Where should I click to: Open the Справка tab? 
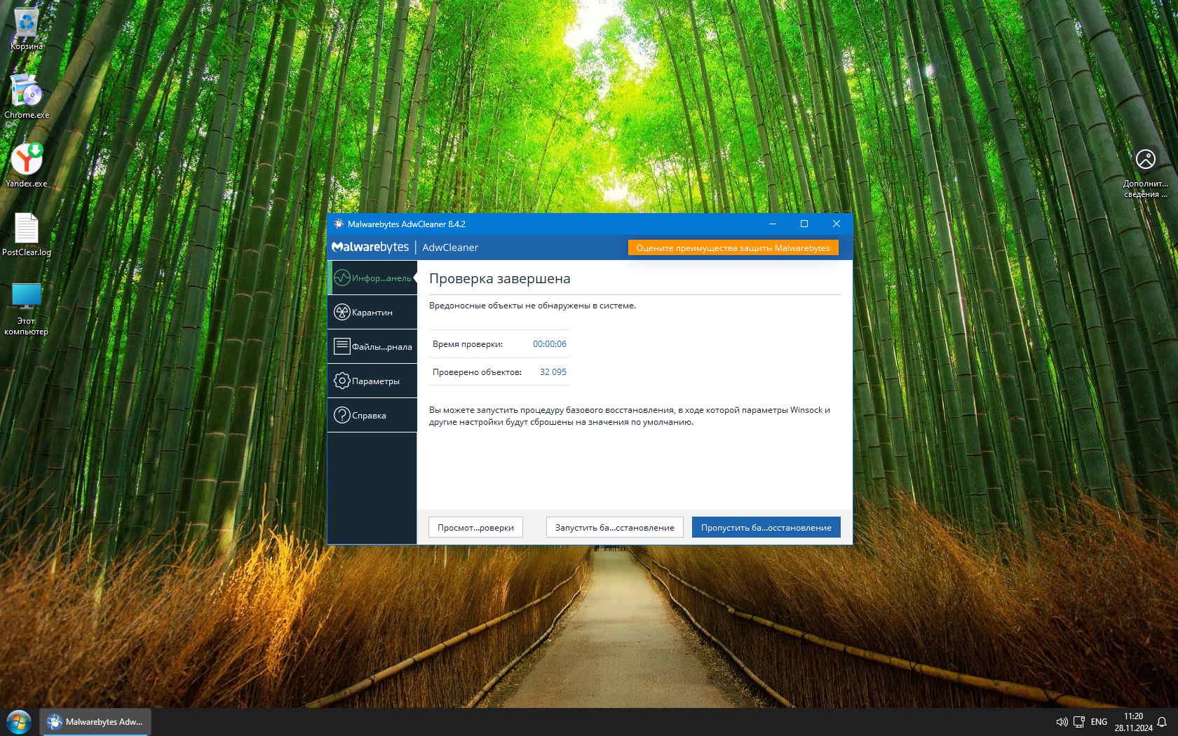tap(372, 415)
